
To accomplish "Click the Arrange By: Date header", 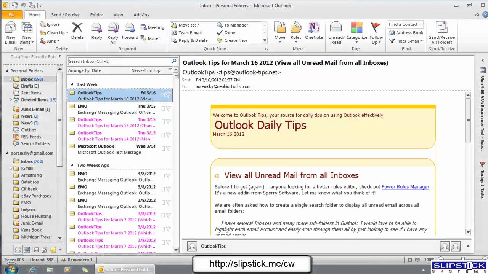I will click(98, 70).
